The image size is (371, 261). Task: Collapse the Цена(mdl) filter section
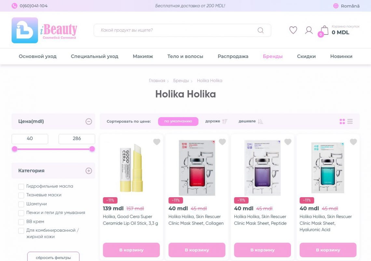pos(89,121)
